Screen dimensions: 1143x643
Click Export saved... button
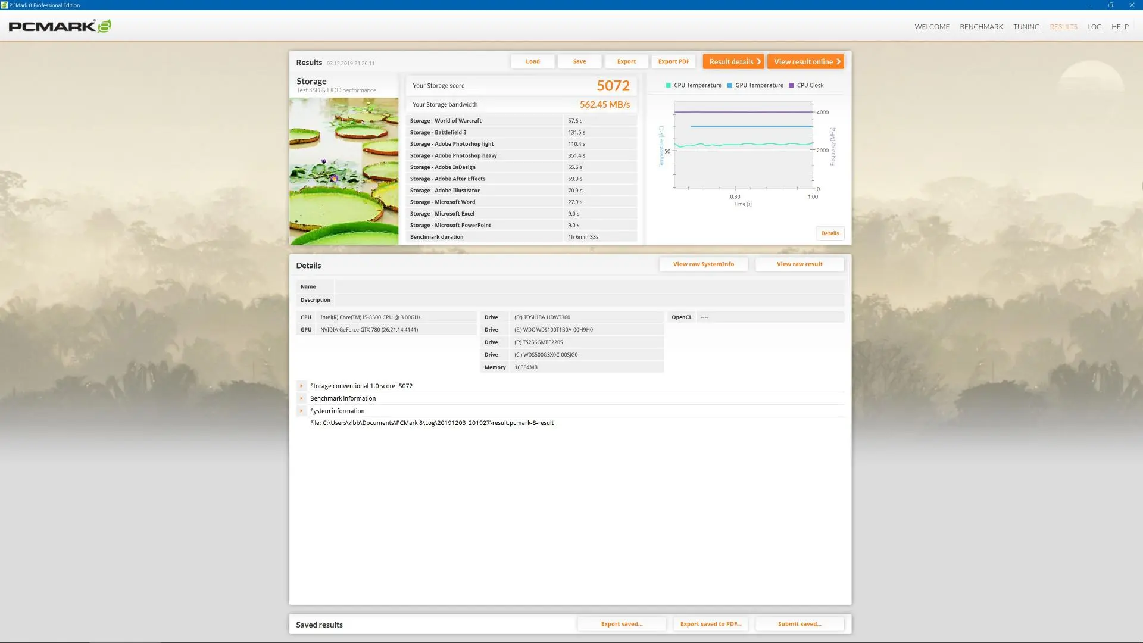(622, 624)
